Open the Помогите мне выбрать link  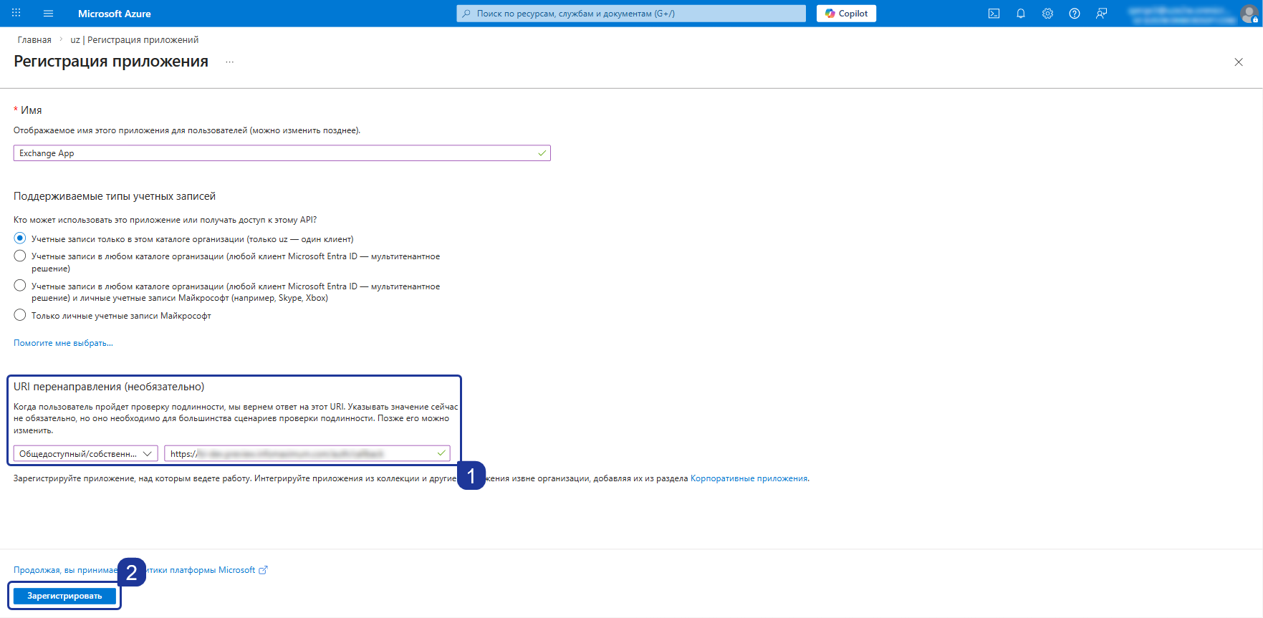tap(63, 343)
